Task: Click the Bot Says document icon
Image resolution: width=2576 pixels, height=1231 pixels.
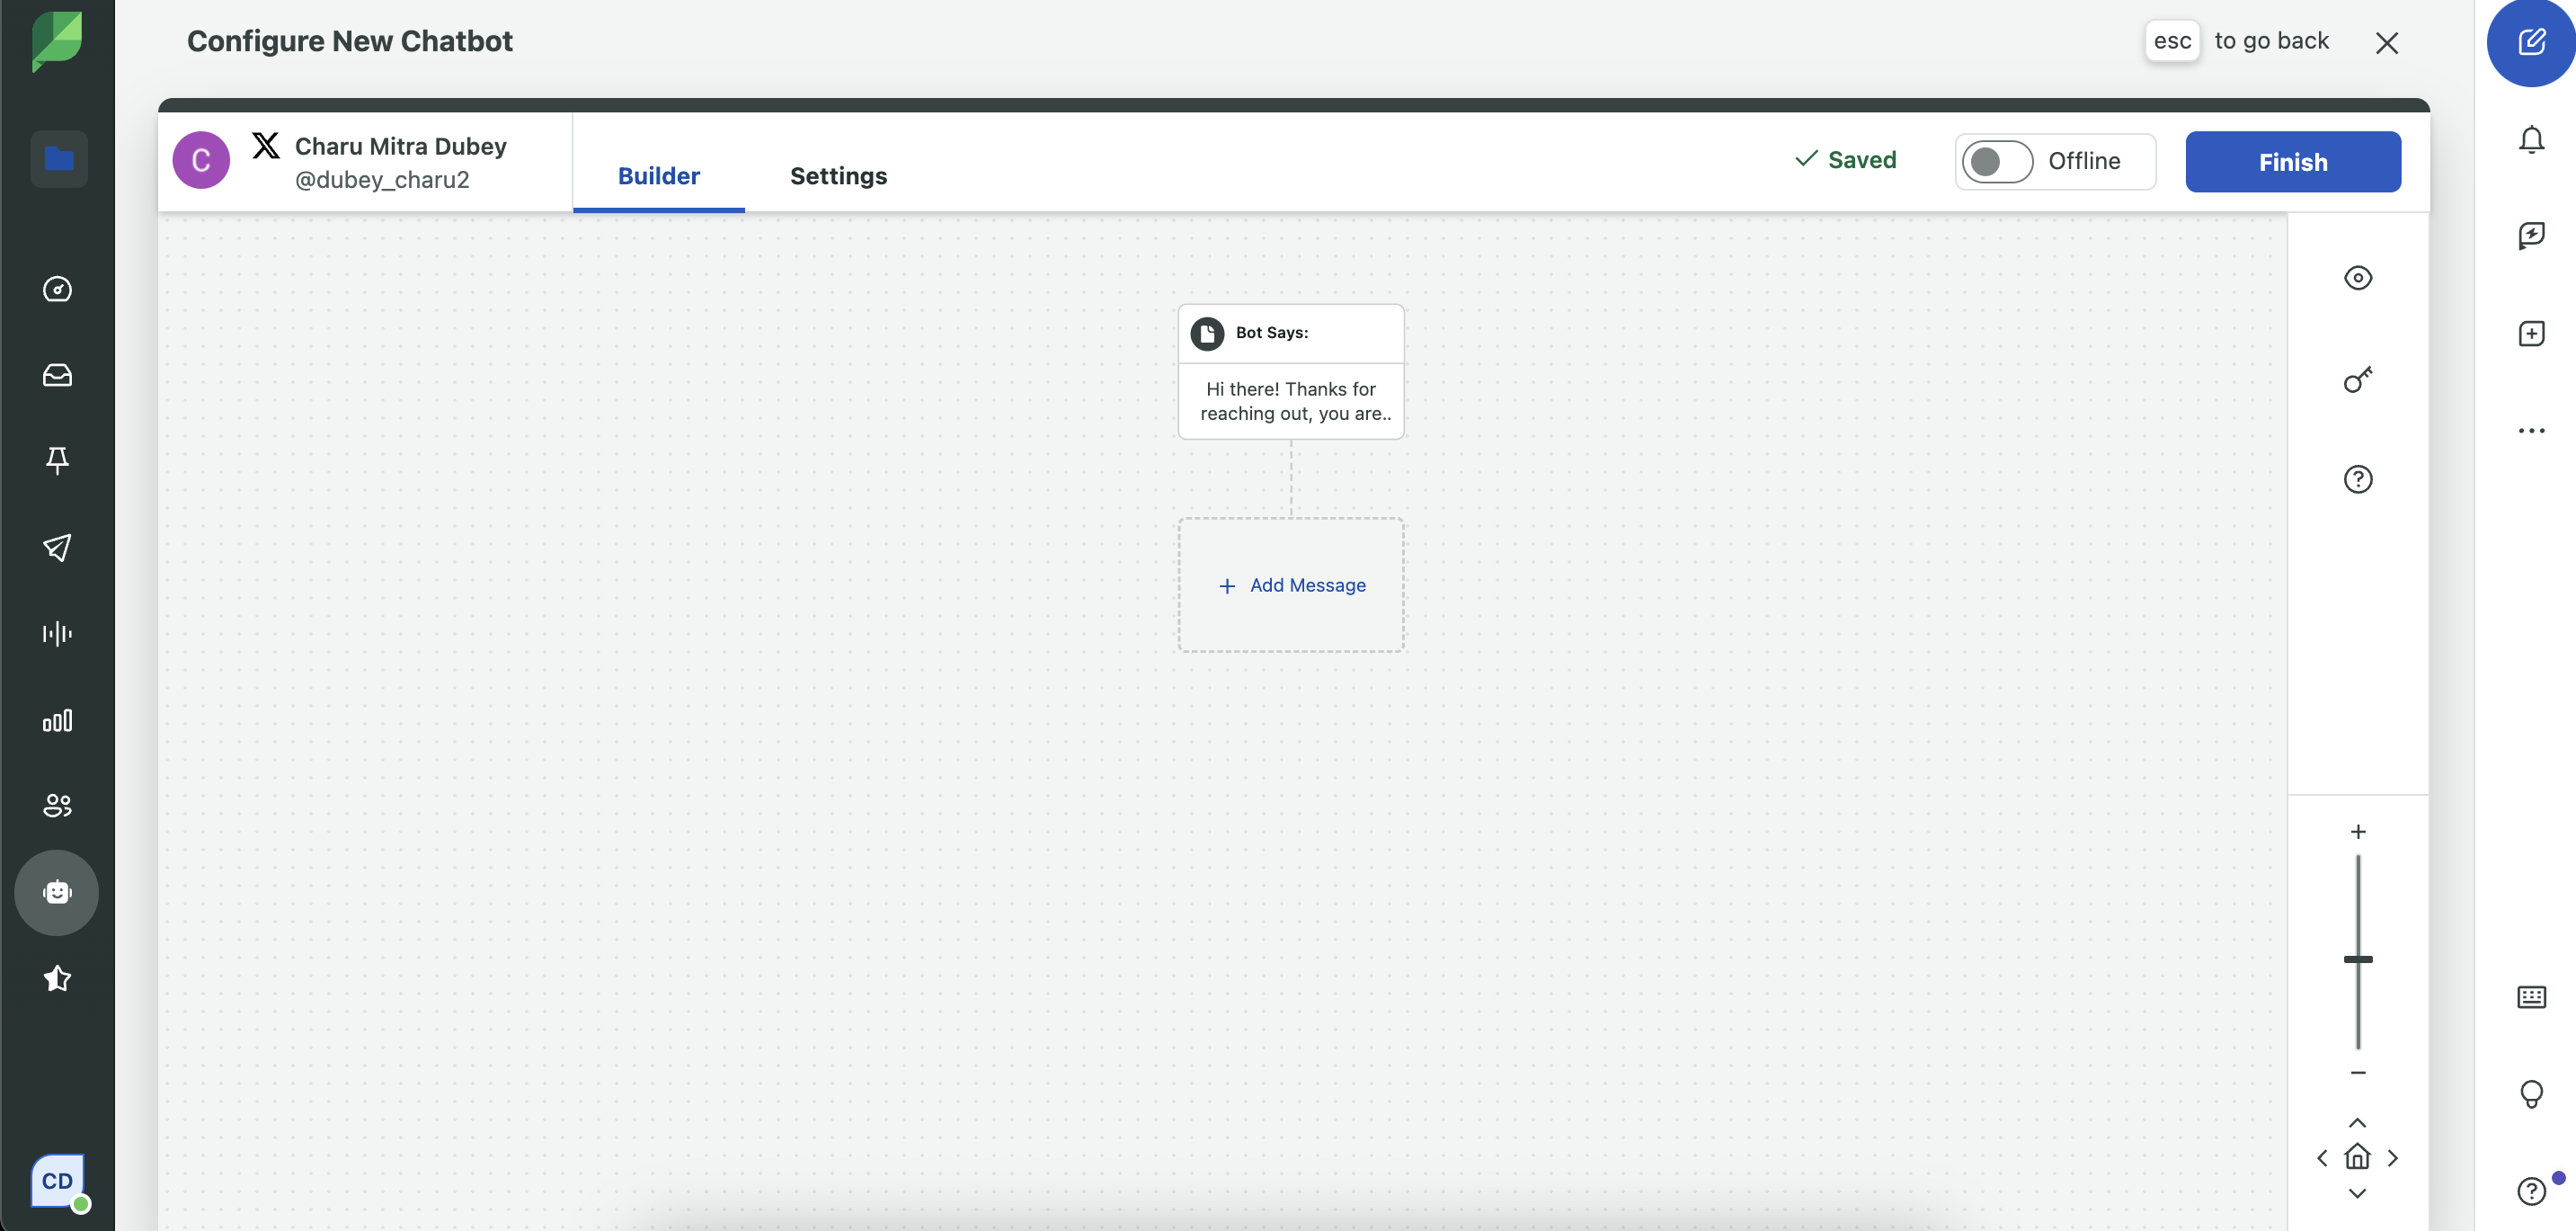Action: click(1207, 334)
